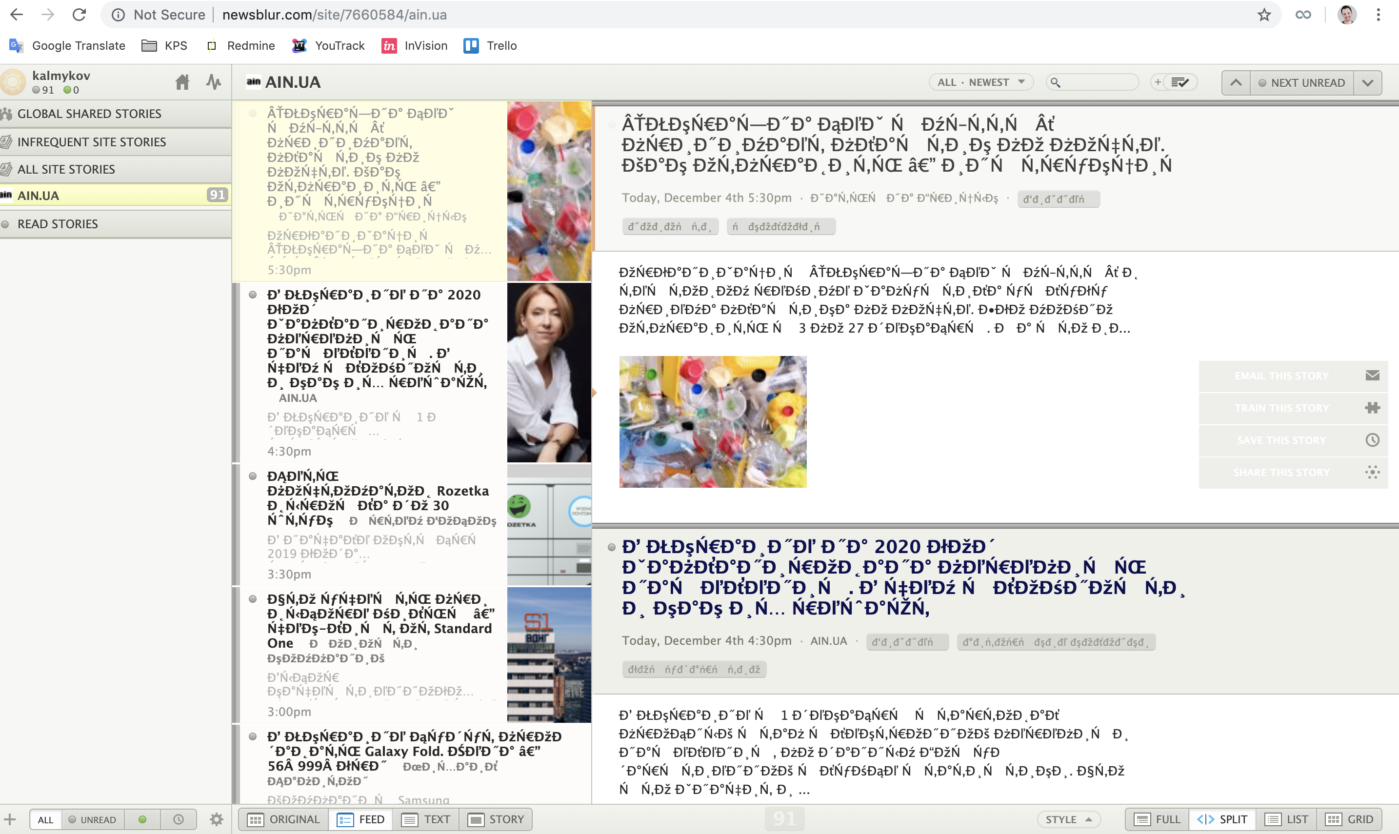The width and height of the screenshot is (1399, 834).
Task: Select the GRID layout
Action: pyautogui.click(x=1349, y=819)
